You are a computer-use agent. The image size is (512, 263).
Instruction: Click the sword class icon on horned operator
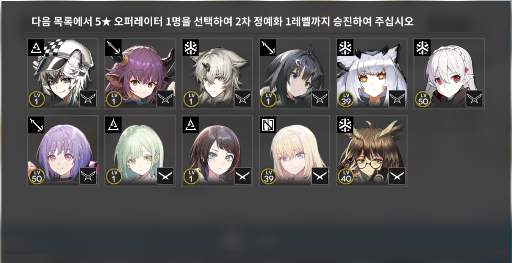coord(113,47)
